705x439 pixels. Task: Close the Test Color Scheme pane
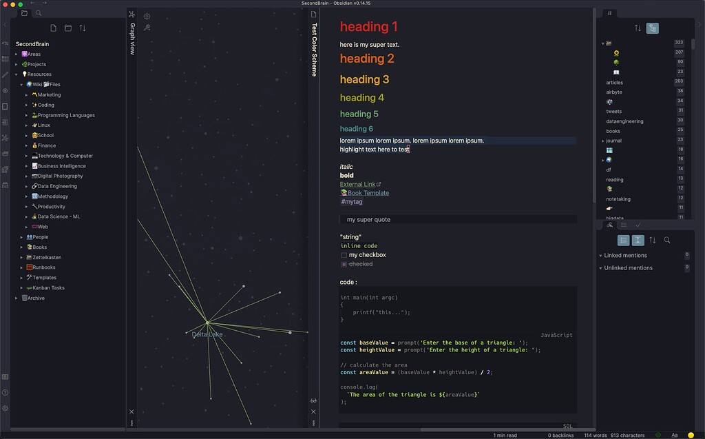pos(313,411)
